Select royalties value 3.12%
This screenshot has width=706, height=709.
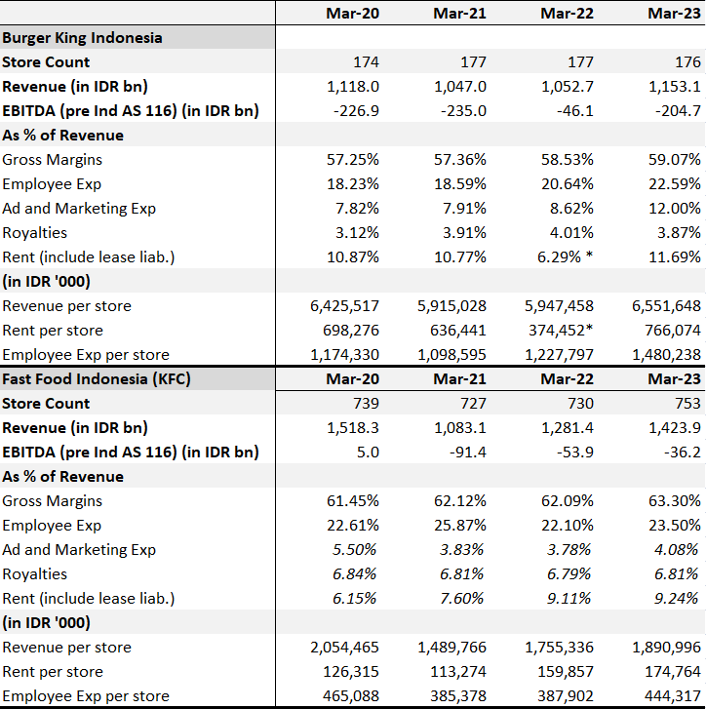[357, 233]
